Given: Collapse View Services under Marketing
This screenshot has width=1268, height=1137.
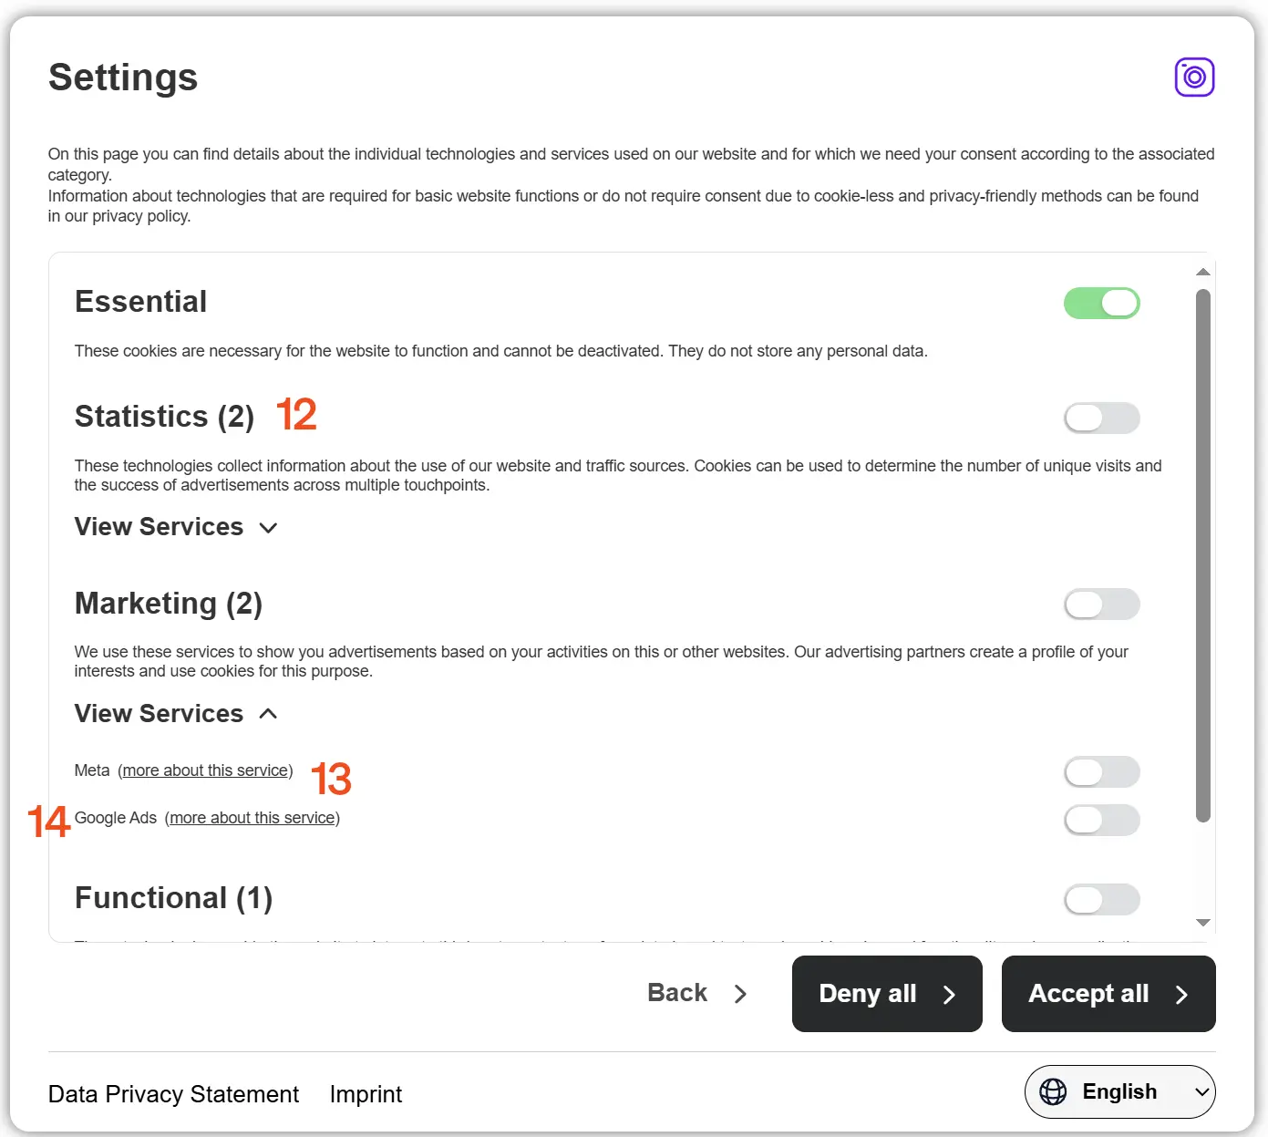Looking at the screenshot, I should (176, 713).
